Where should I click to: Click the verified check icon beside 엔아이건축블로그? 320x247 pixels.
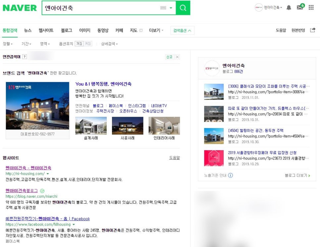(42, 191)
